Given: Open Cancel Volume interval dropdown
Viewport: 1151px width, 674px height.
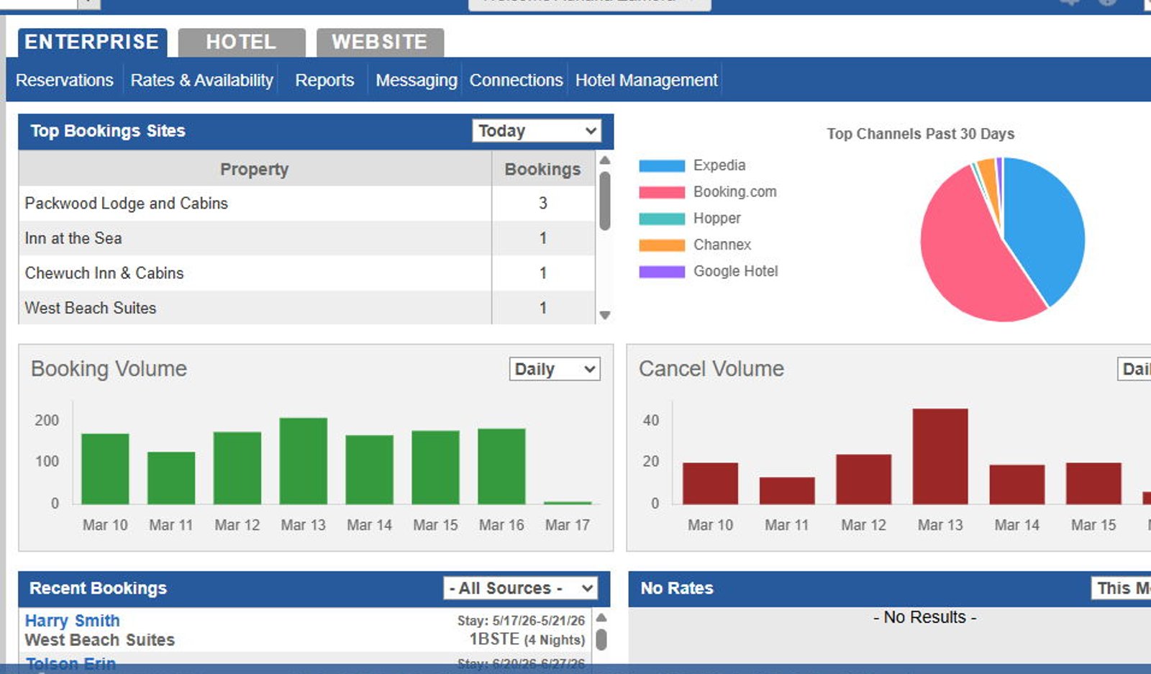Looking at the screenshot, I should coord(1134,369).
